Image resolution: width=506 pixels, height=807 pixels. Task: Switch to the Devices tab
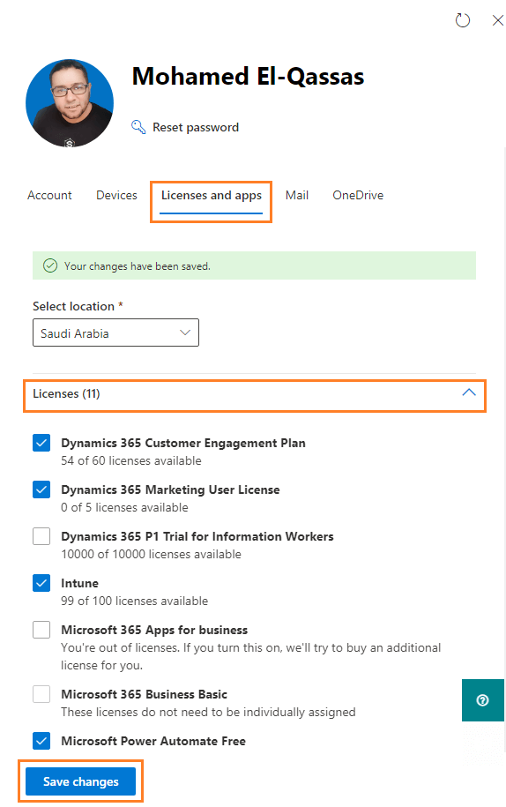point(116,195)
